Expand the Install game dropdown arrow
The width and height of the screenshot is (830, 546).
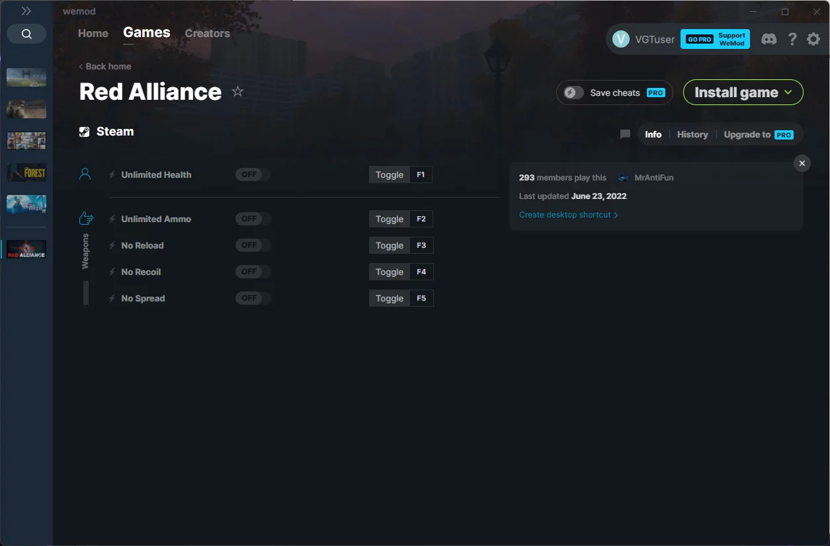(788, 93)
